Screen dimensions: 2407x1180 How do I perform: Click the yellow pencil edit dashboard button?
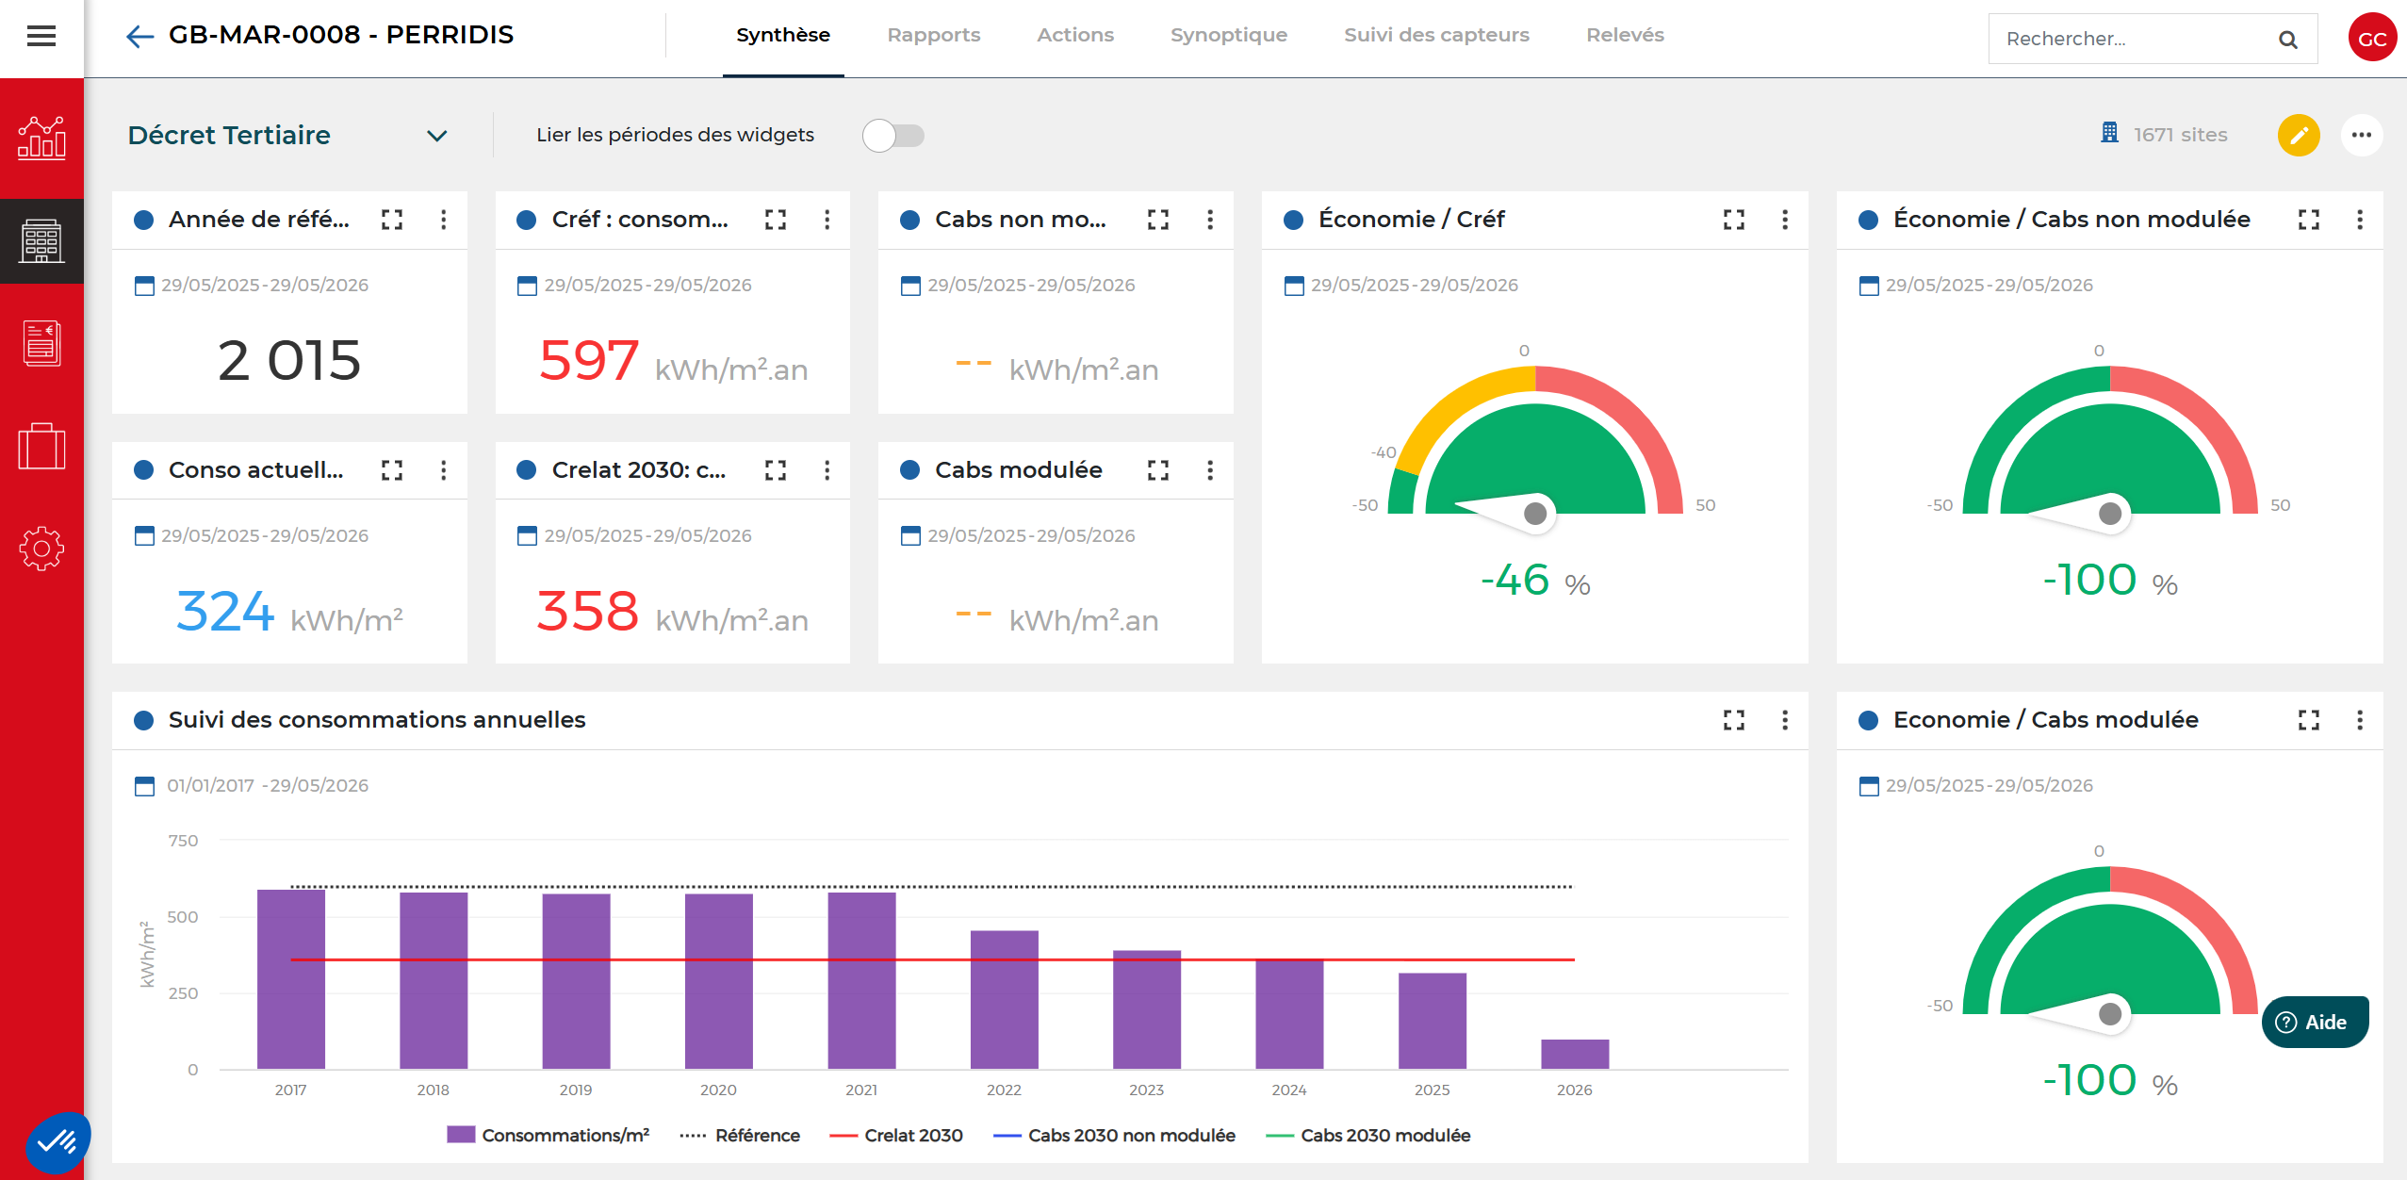[x=2299, y=136]
